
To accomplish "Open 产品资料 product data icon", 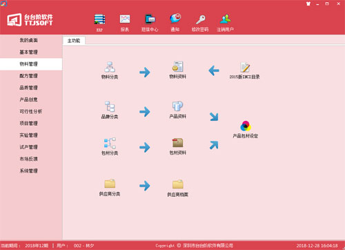I will 177,106.
